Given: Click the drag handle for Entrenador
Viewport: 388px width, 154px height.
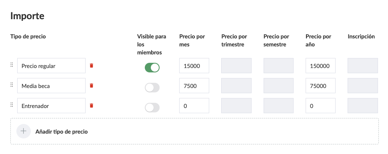Looking at the screenshot, I should (x=12, y=105).
